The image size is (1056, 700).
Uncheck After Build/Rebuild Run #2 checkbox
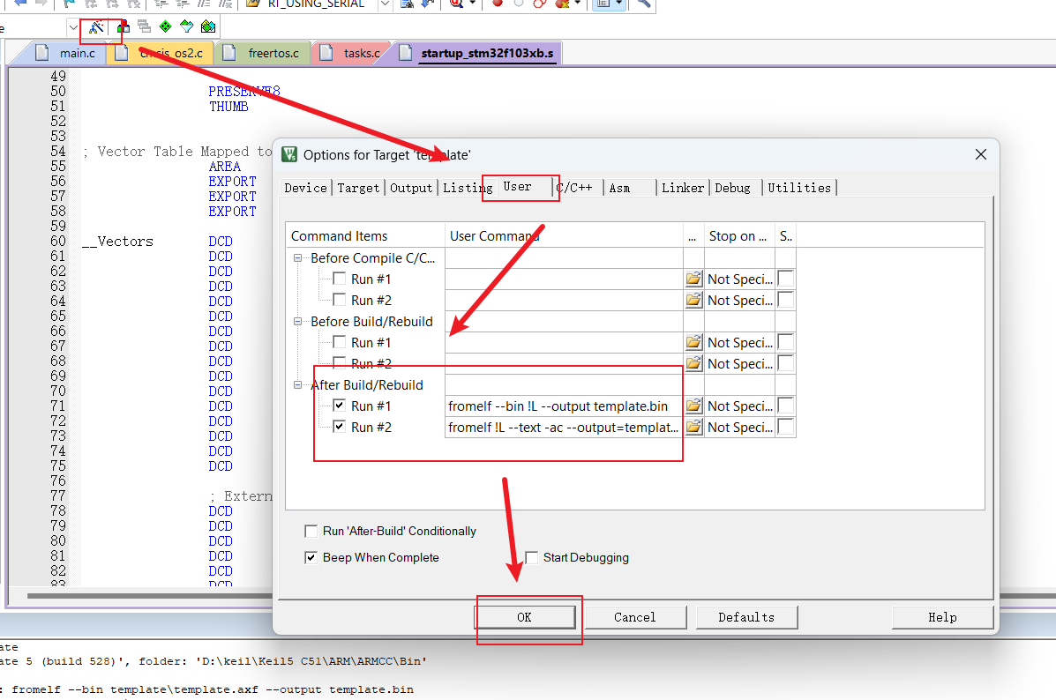click(x=340, y=426)
